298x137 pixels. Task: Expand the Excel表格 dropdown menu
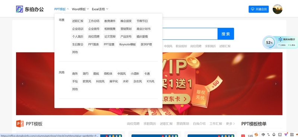pos(100,9)
